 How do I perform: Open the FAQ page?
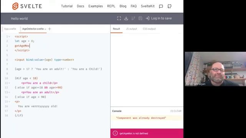pyautogui.click(x=133, y=6)
